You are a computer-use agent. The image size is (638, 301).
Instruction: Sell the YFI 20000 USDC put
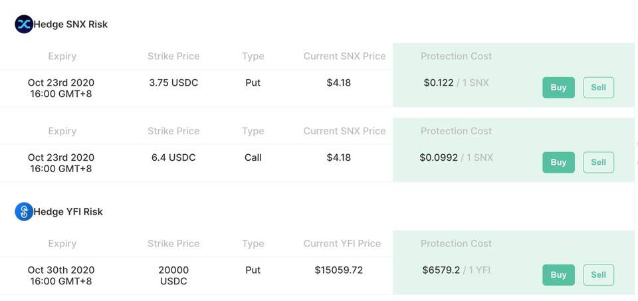598,275
